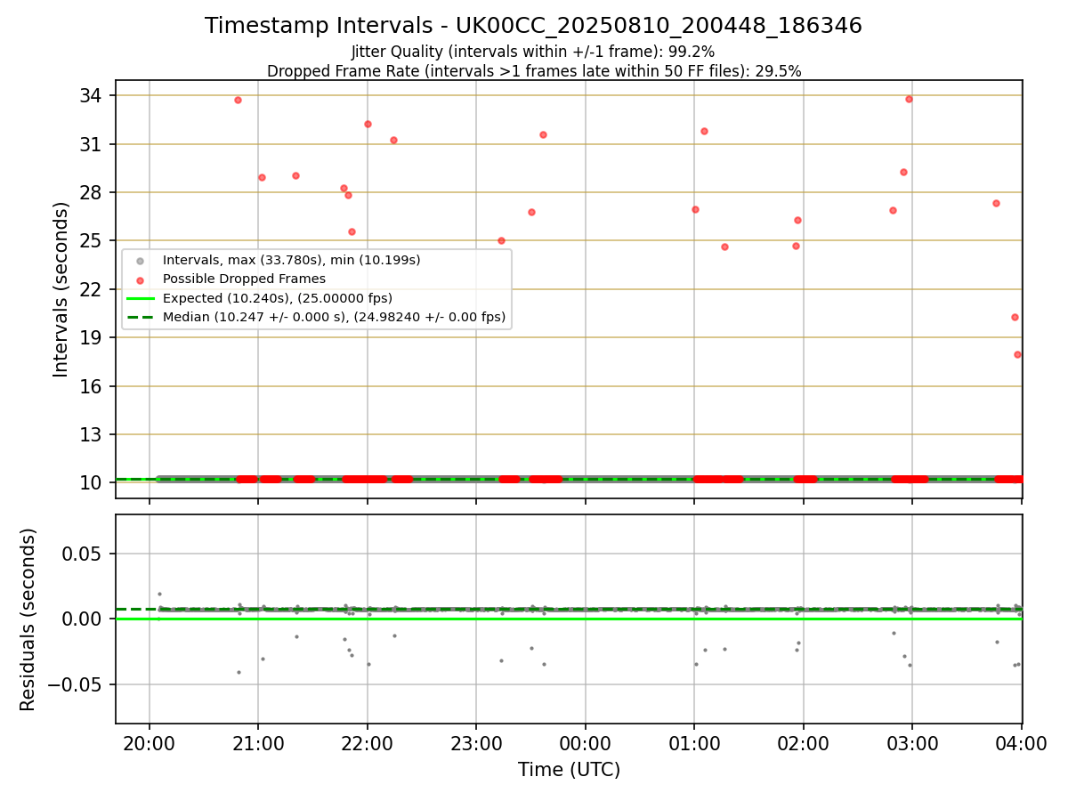Click the y-axis tick label 25
Screen dimensions: 1068x801
tap(92, 240)
